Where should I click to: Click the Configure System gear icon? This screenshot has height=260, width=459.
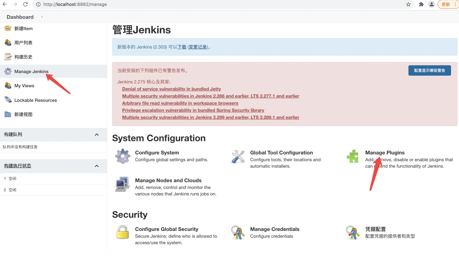point(123,156)
